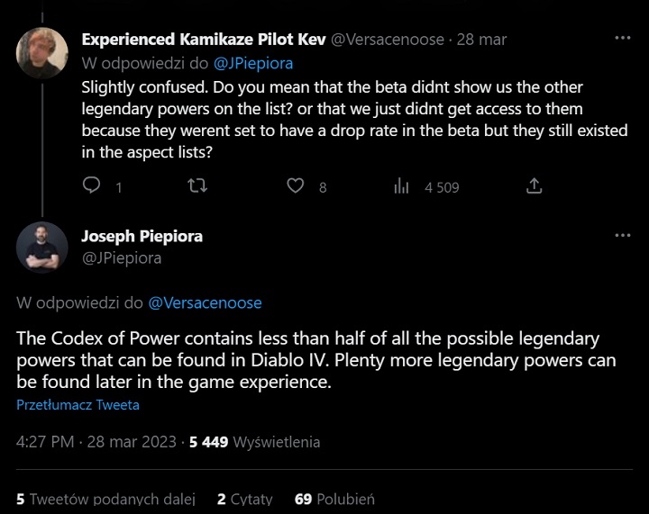Open the Experienced Kamikaze Pilot Kev display name
This screenshot has height=514, width=649.
pyautogui.click(x=204, y=40)
